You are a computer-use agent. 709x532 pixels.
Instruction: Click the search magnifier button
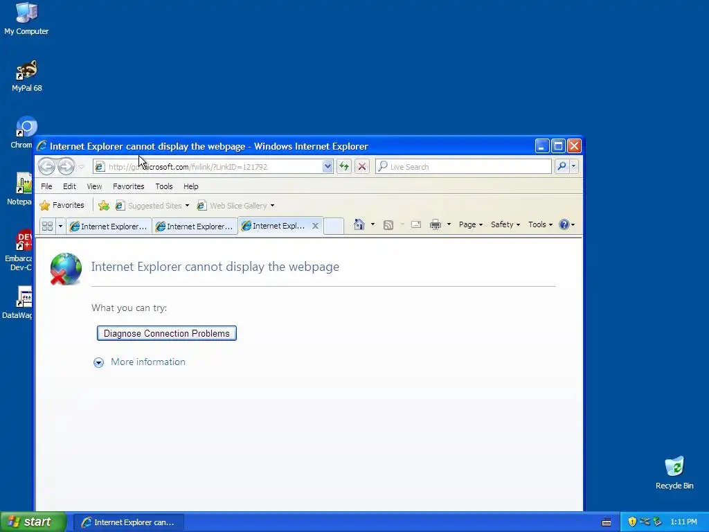coord(562,166)
